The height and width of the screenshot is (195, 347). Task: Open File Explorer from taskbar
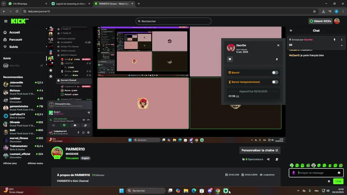[x=186, y=191]
